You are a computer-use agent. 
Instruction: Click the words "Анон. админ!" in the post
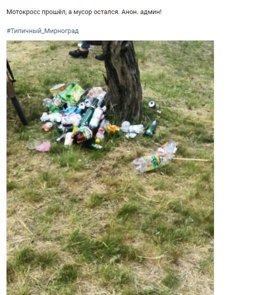[141, 12]
